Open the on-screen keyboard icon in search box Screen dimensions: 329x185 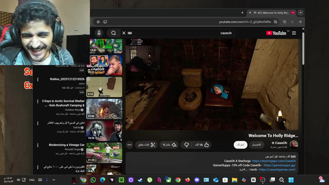point(130,33)
